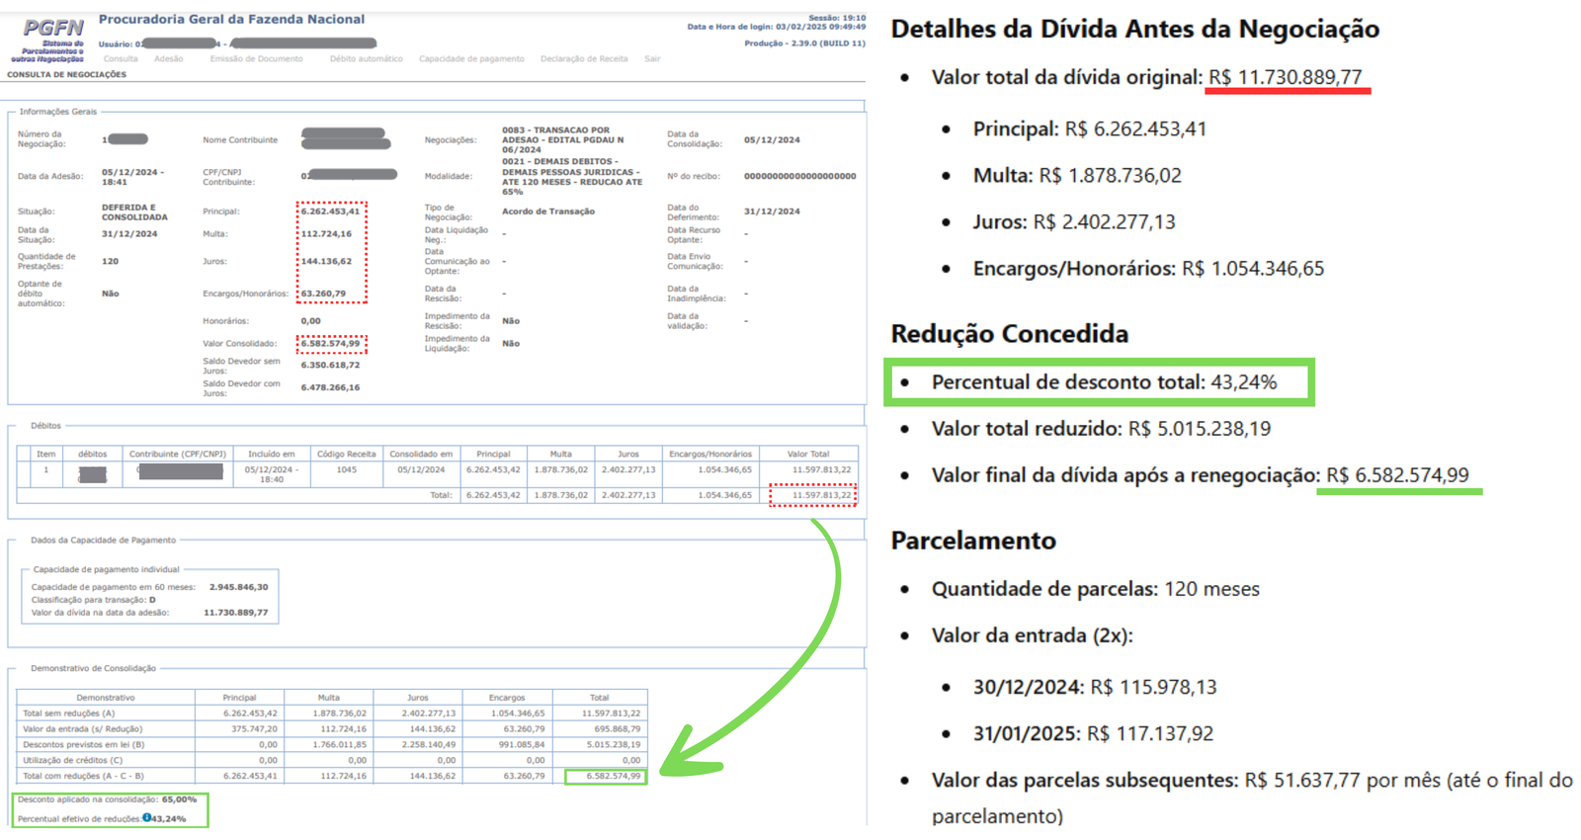Click info icon beside Percentual efetivo de reduções

pos(146,818)
